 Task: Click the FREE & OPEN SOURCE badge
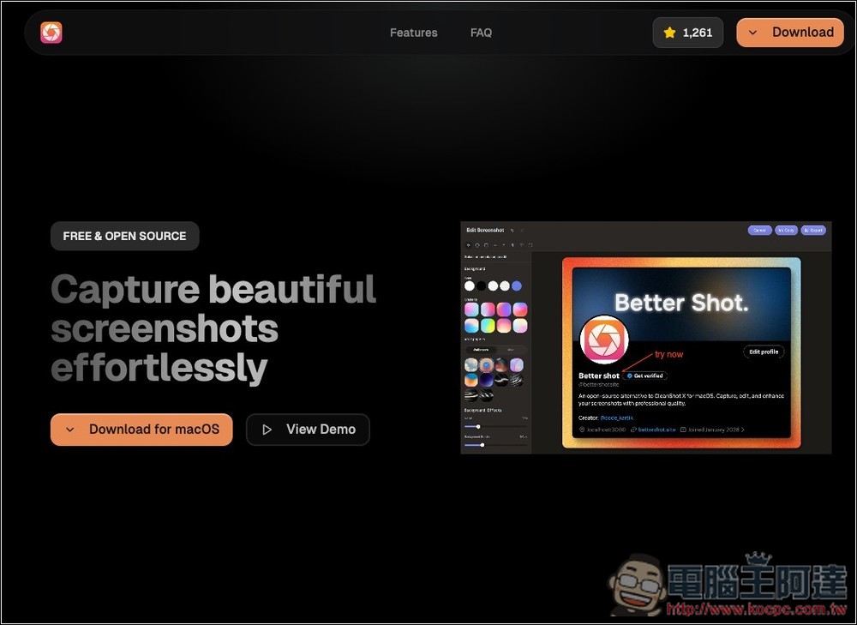(124, 236)
